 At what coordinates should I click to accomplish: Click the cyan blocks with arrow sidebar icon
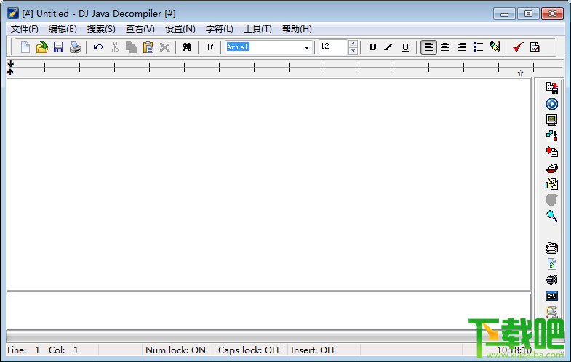tap(552, 136)
